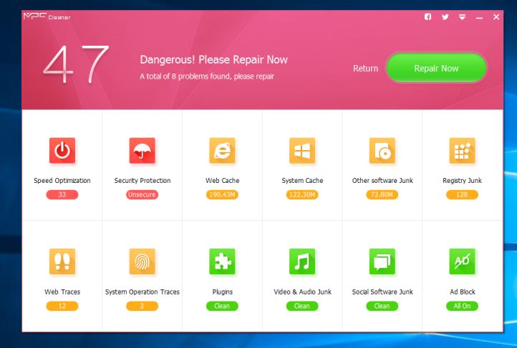Click the System Operation Traces label
Viewport: 517px width, 348px height.
click(142, 292)
